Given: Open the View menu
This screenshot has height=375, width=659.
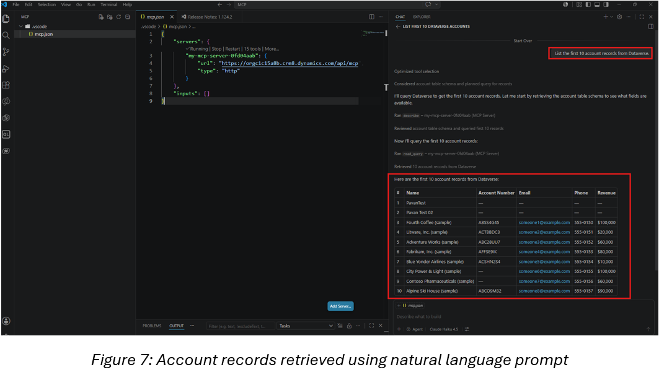Looking at the screenshot, I should click(66, 4).
